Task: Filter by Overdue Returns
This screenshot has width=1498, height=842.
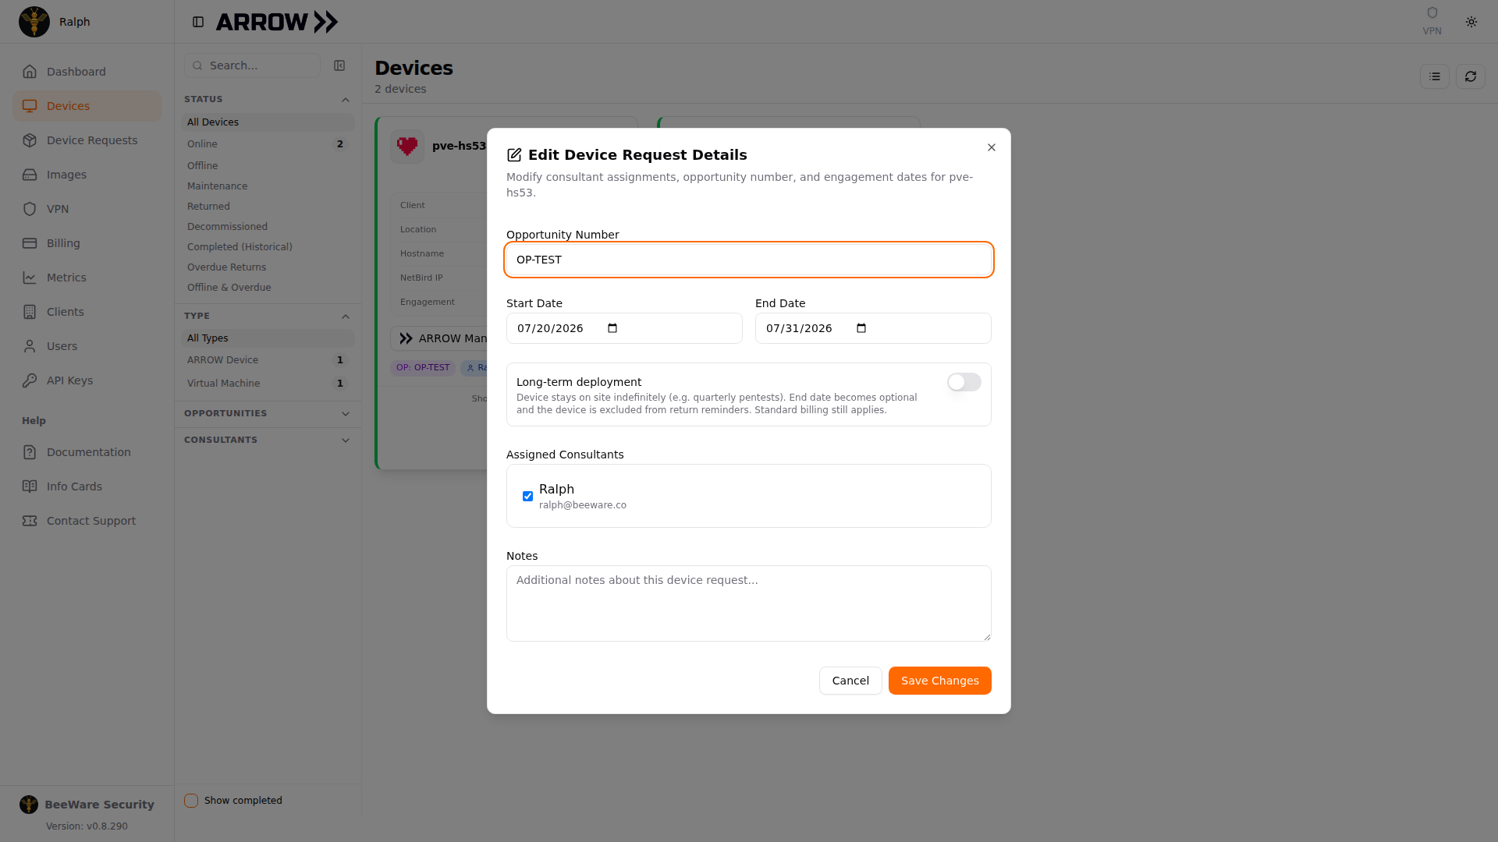Action: 268,267
